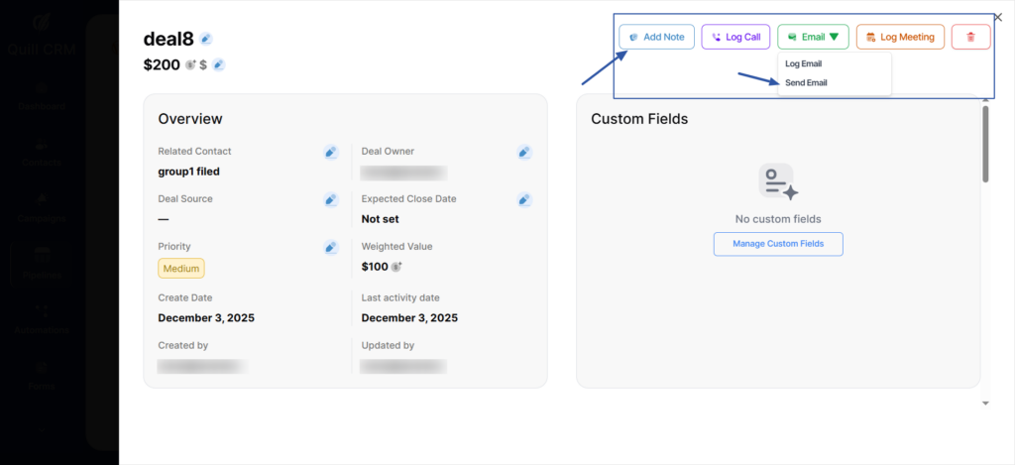Click the edit pencil next to deal8 title
This screenshot has width=1015, height=465.
click(205, 39)
